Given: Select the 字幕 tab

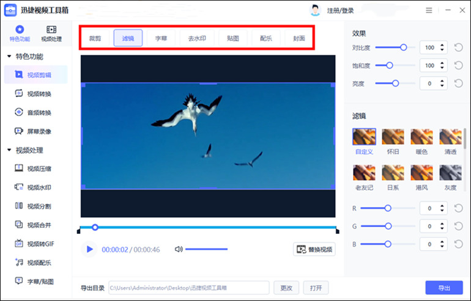Looking at the screenshot, I should coord(161,38).
